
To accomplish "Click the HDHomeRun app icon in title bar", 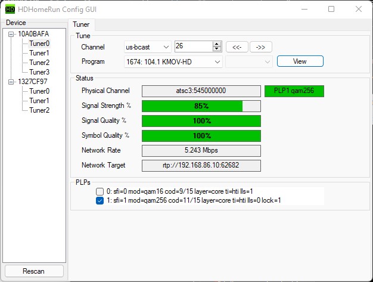I will click(x=10, y=10).
